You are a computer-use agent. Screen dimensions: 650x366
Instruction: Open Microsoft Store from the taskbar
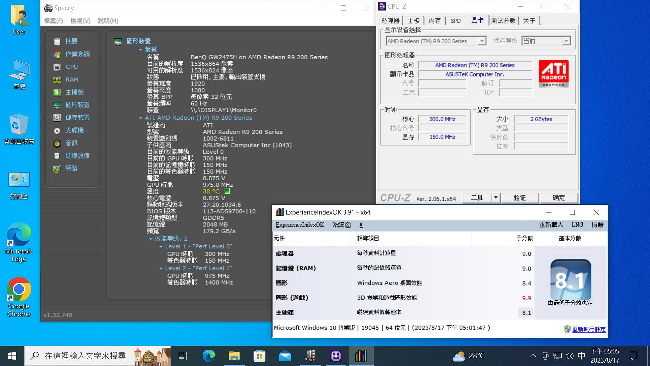[x=259, y=356]
